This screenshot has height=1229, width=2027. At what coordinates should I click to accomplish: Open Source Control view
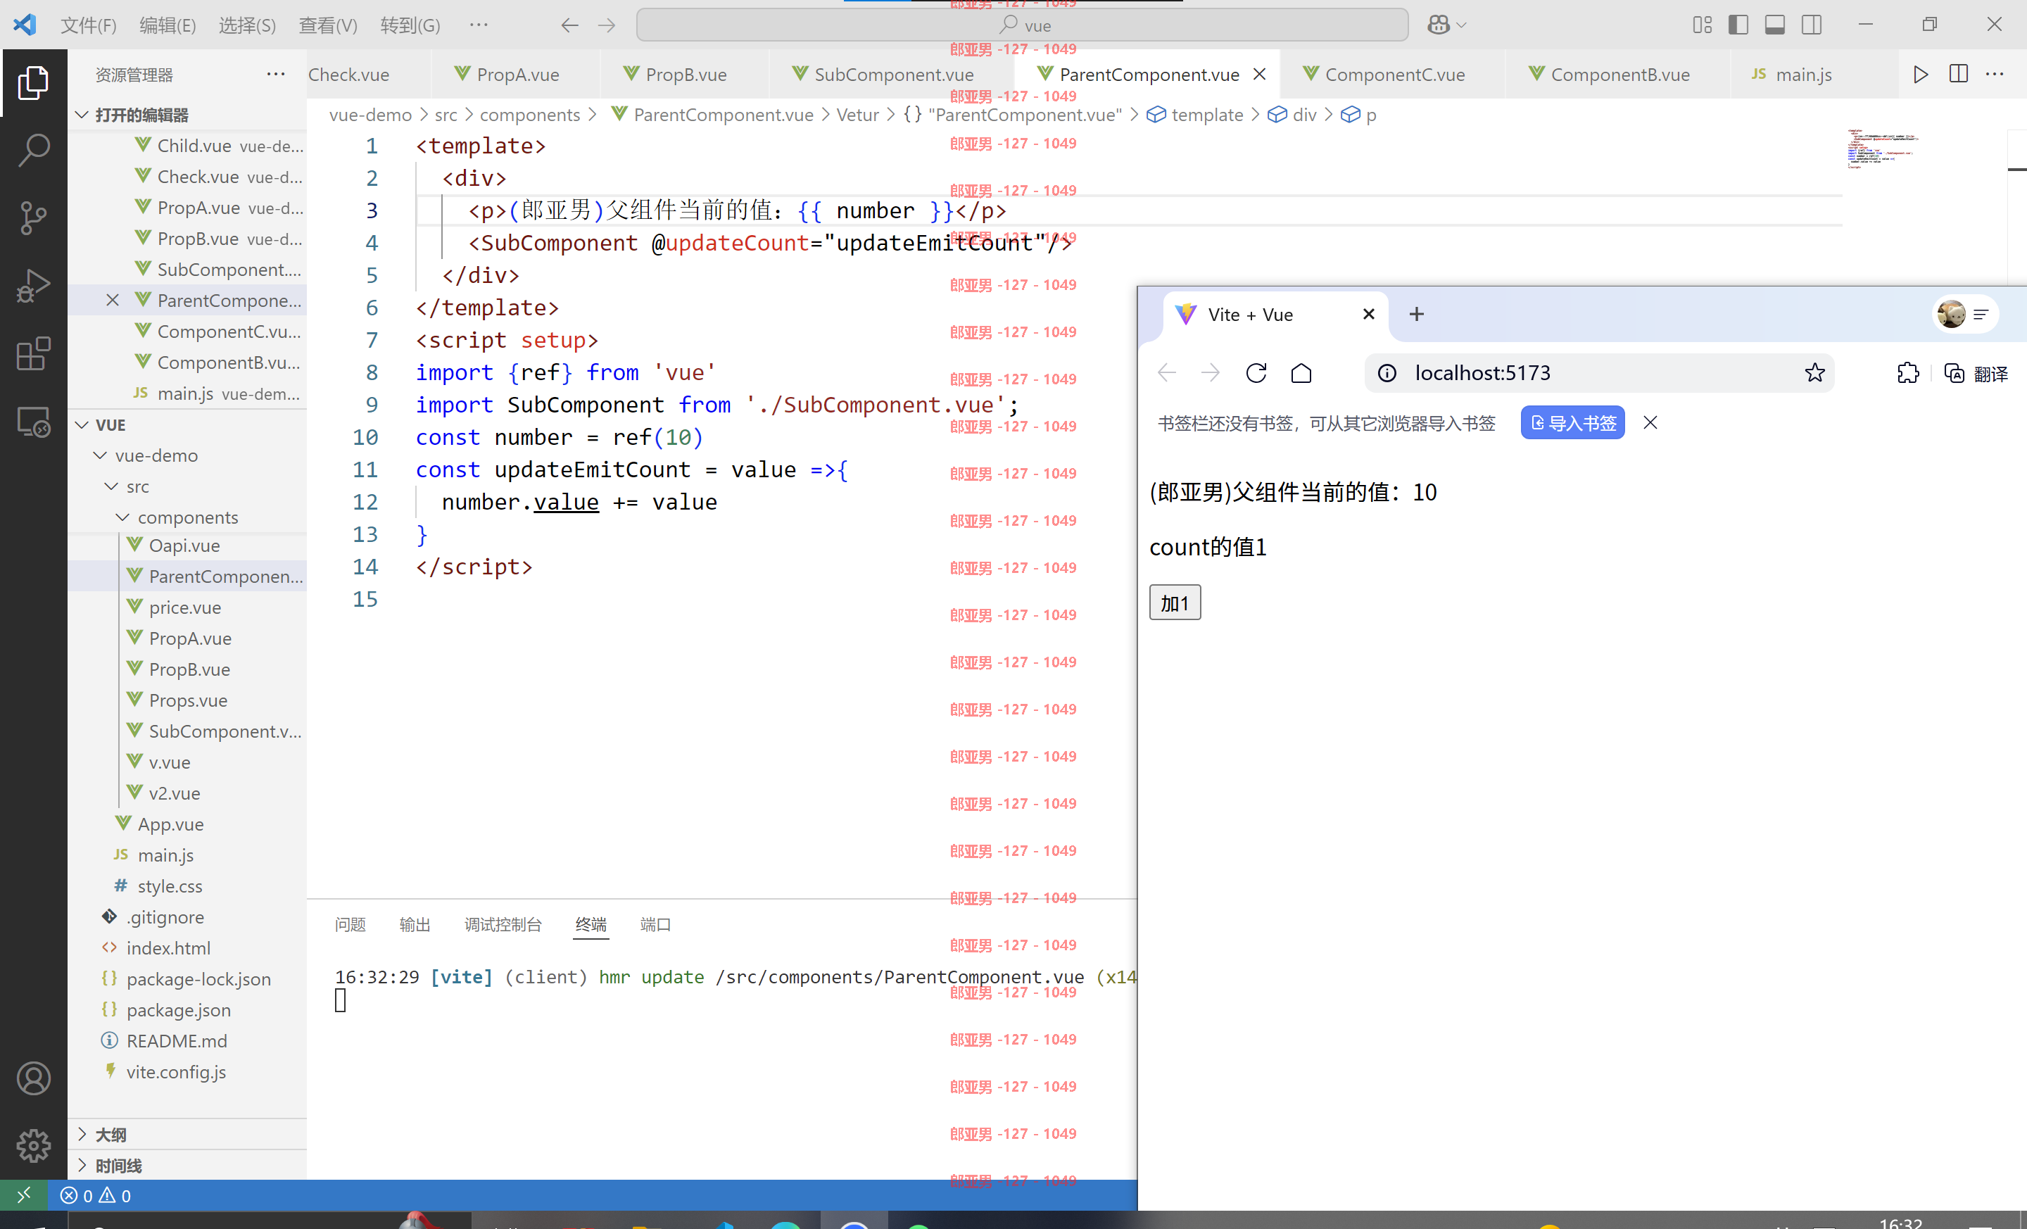coord(34,218)
